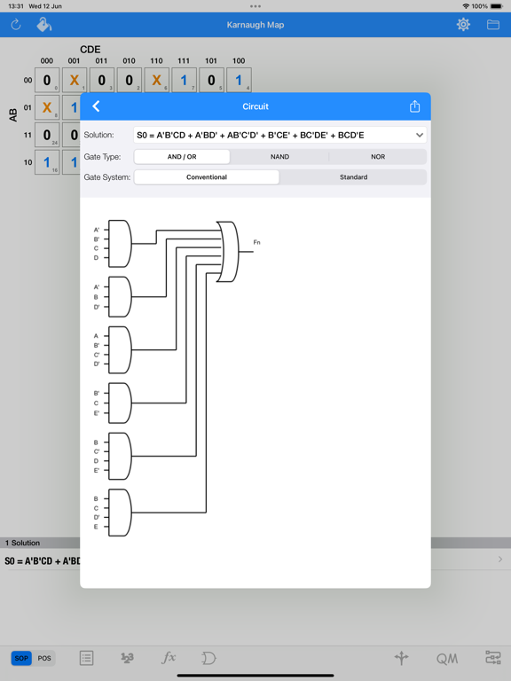Tap the four-way arrows move icon
The image size is (511, 681).
[x=402, y=658]
